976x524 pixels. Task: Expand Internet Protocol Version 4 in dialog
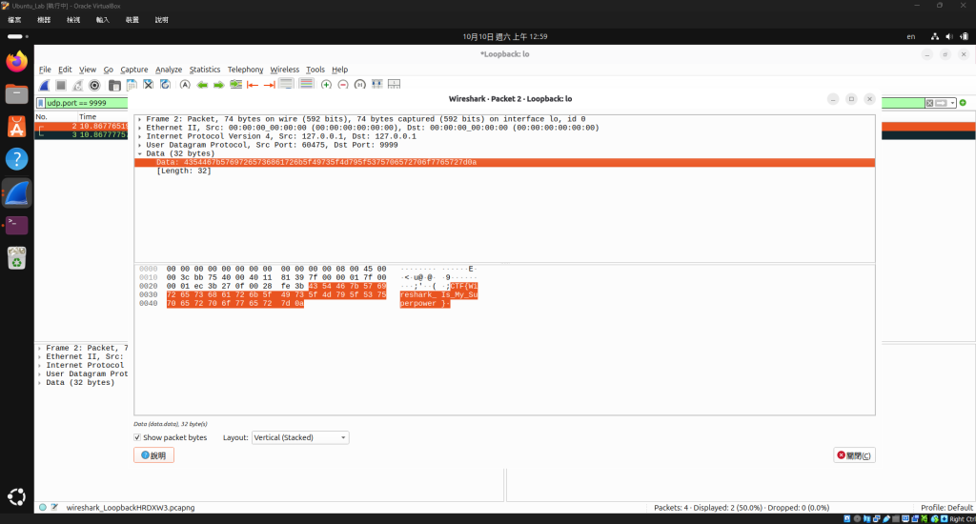pos(139,136)
